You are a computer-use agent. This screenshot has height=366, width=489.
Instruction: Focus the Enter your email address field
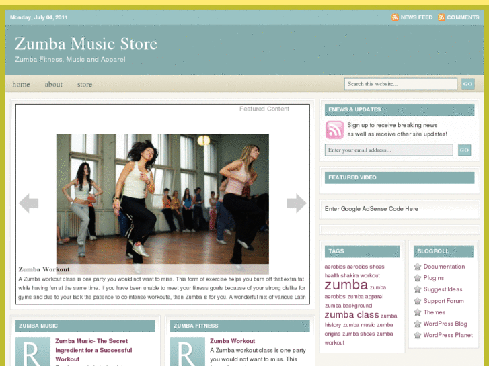click(x=389, y=150)
